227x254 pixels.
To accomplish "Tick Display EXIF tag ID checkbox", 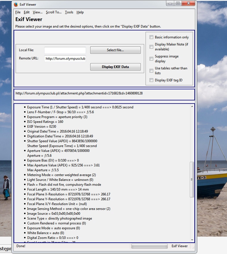I will coord(152,80).
